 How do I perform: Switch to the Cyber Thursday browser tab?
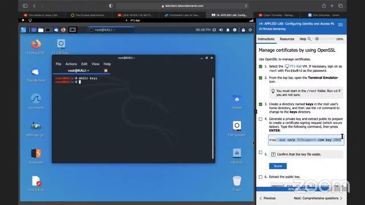point(277,15)
